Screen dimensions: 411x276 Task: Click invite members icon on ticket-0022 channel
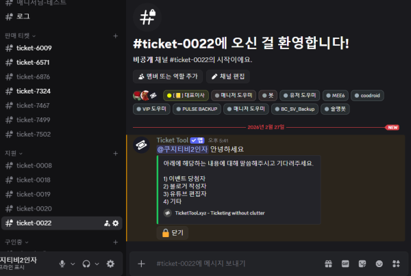click(x=107, y=223)
